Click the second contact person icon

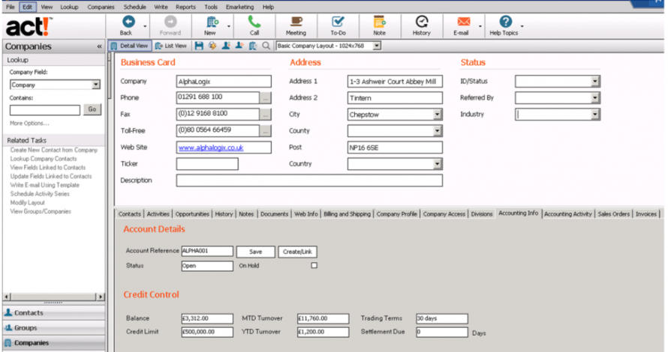coord(239,46)
